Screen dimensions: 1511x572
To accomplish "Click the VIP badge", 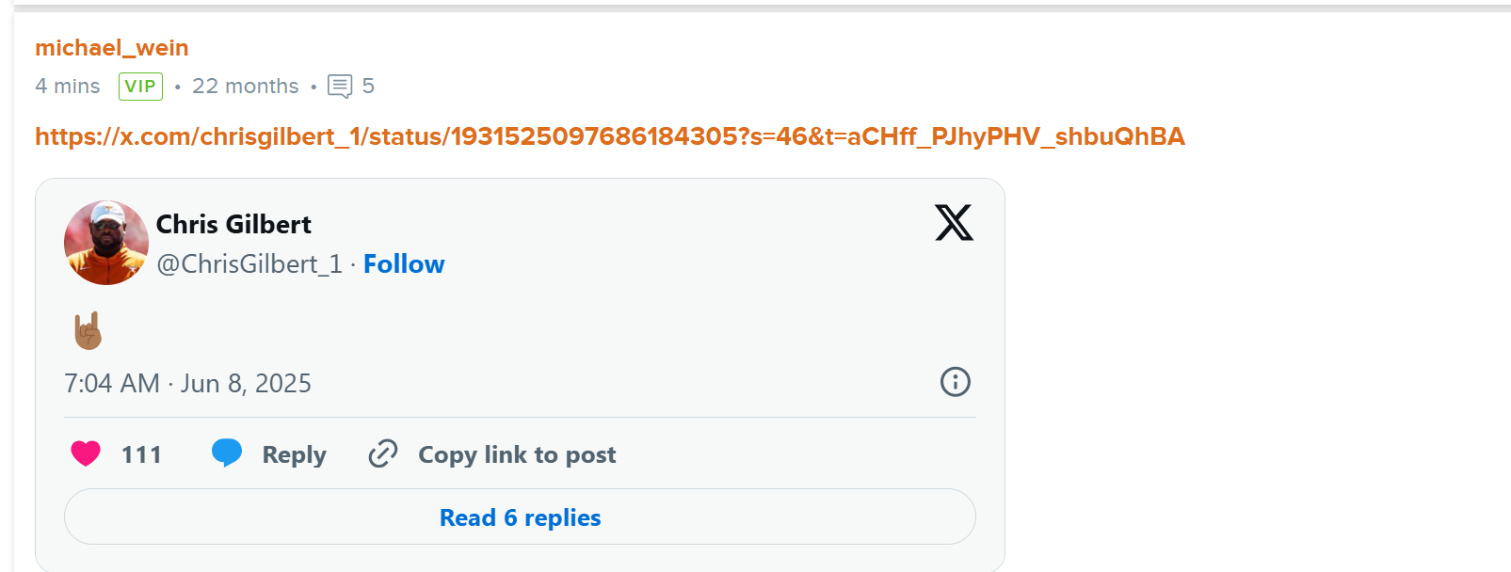I will 140,87.
